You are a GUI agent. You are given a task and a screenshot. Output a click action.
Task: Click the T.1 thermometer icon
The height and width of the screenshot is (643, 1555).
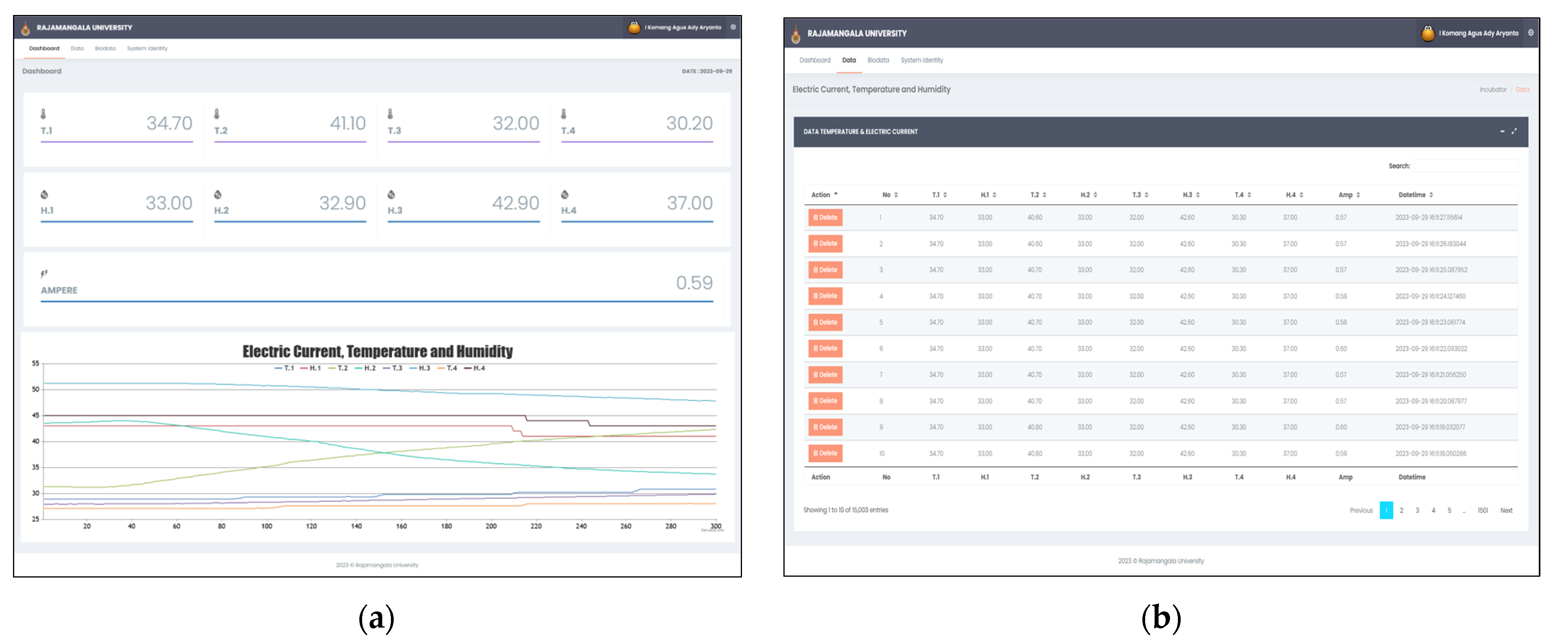[43, 114]
